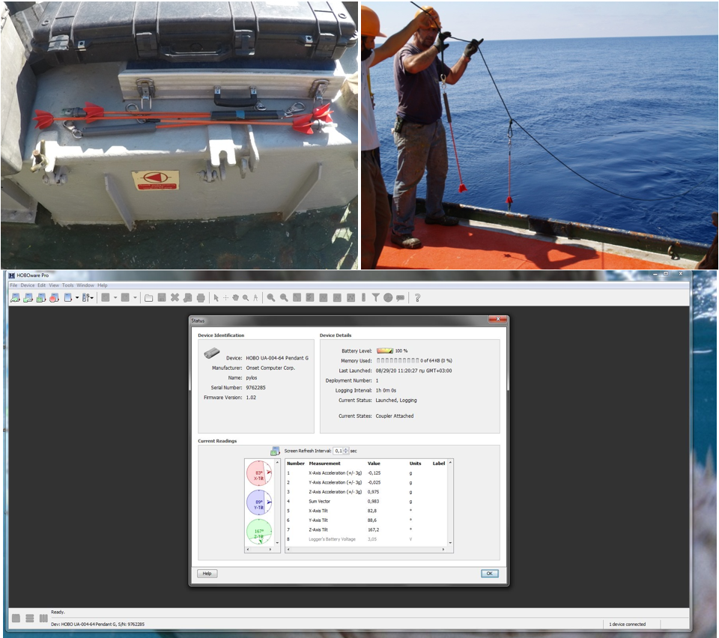Viewport: 719px width, 638px height.
Task: Select the arrow pointer tool
Action: pos(216,298)
